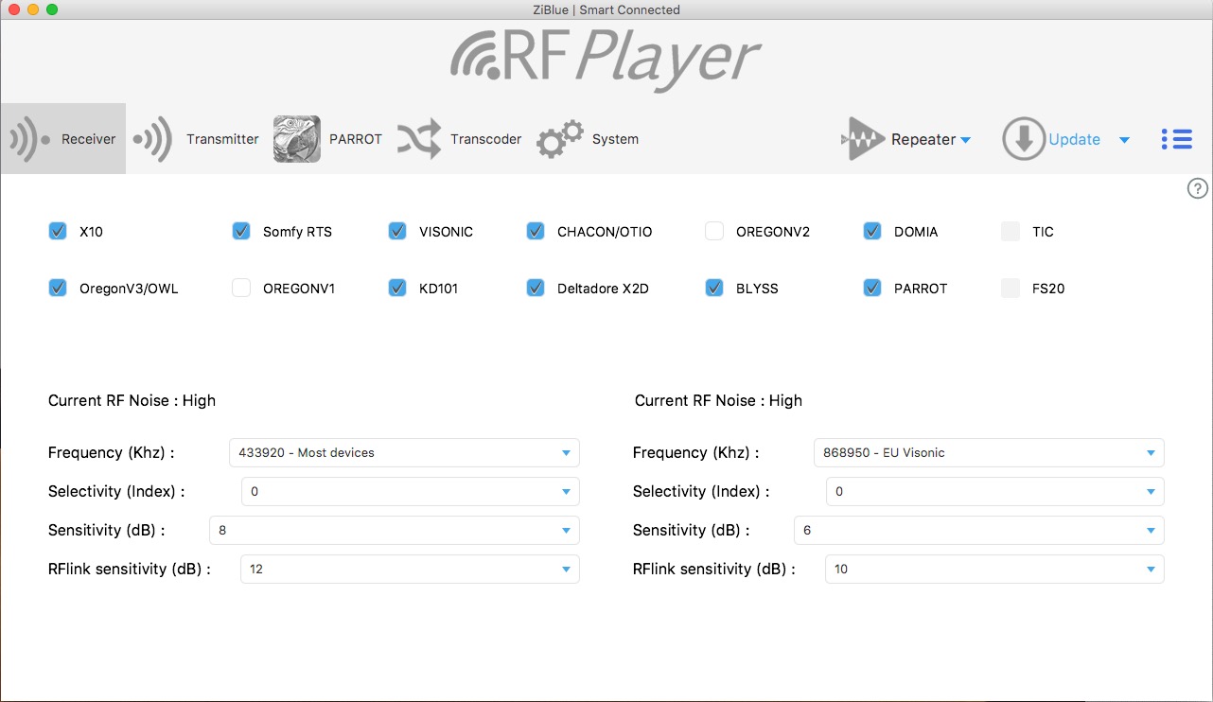
Task: Click the Current RF Noise text above 868950
Action: point(718,400)
